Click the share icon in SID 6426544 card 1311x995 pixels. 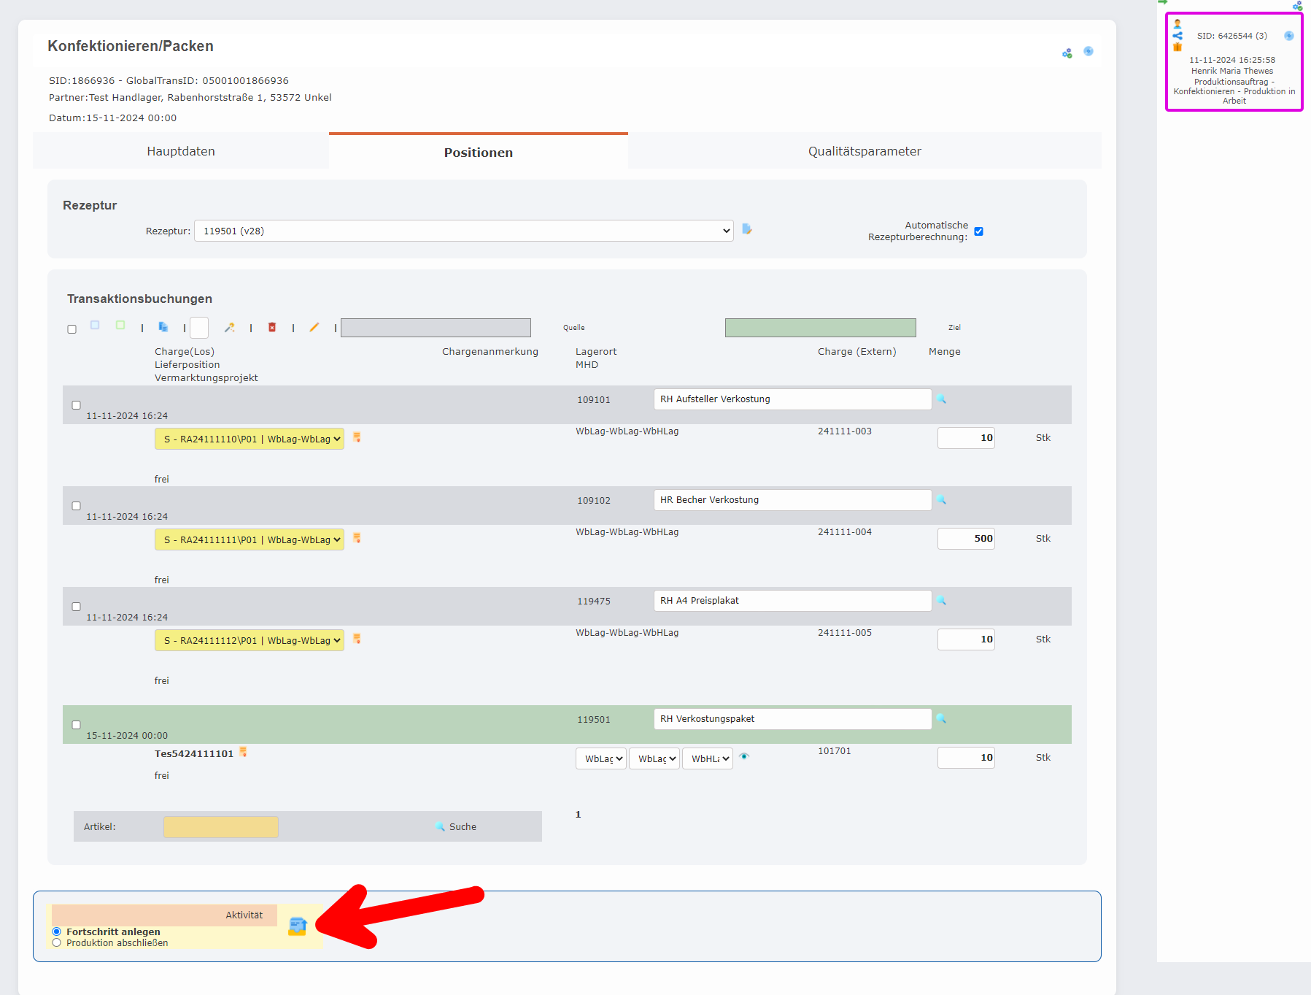coord(1177,36)
